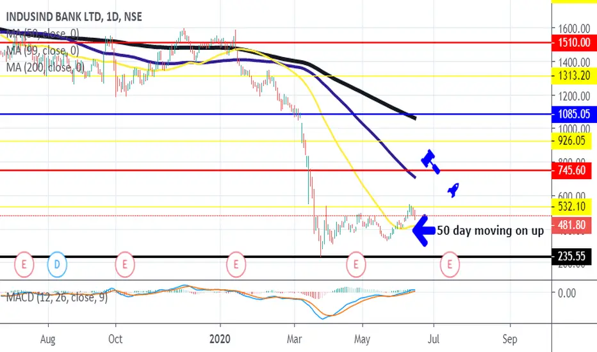597x352 pixels.
Task: Select the '50 day moving on up' annotation
Action: (x=491, y=230)
